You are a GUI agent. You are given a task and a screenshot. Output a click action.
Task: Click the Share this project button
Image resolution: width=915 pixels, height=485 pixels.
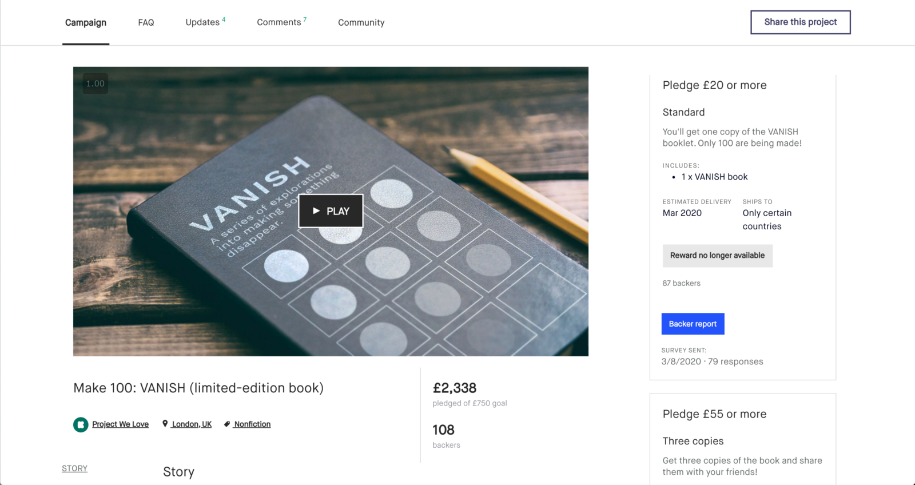800,22
